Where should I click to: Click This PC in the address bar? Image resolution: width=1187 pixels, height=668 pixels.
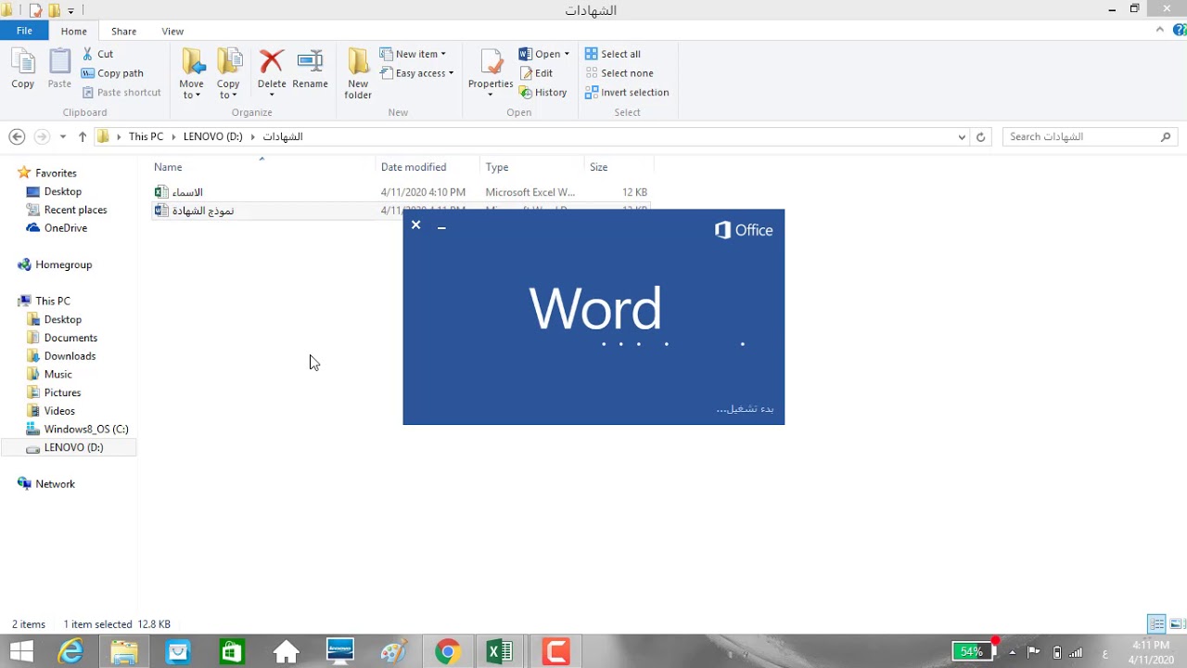(x=146, y=136)
